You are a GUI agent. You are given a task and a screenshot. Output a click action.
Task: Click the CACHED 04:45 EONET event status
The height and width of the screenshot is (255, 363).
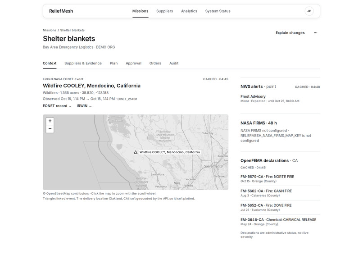pos(216,79)
